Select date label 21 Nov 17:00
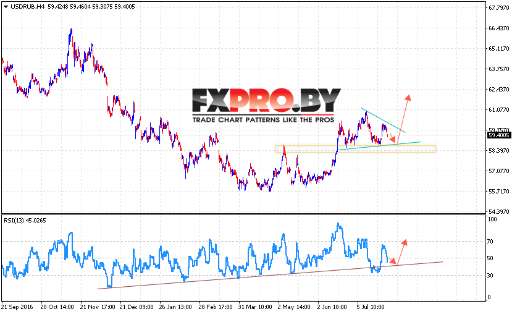 click(x=98, y=307)
